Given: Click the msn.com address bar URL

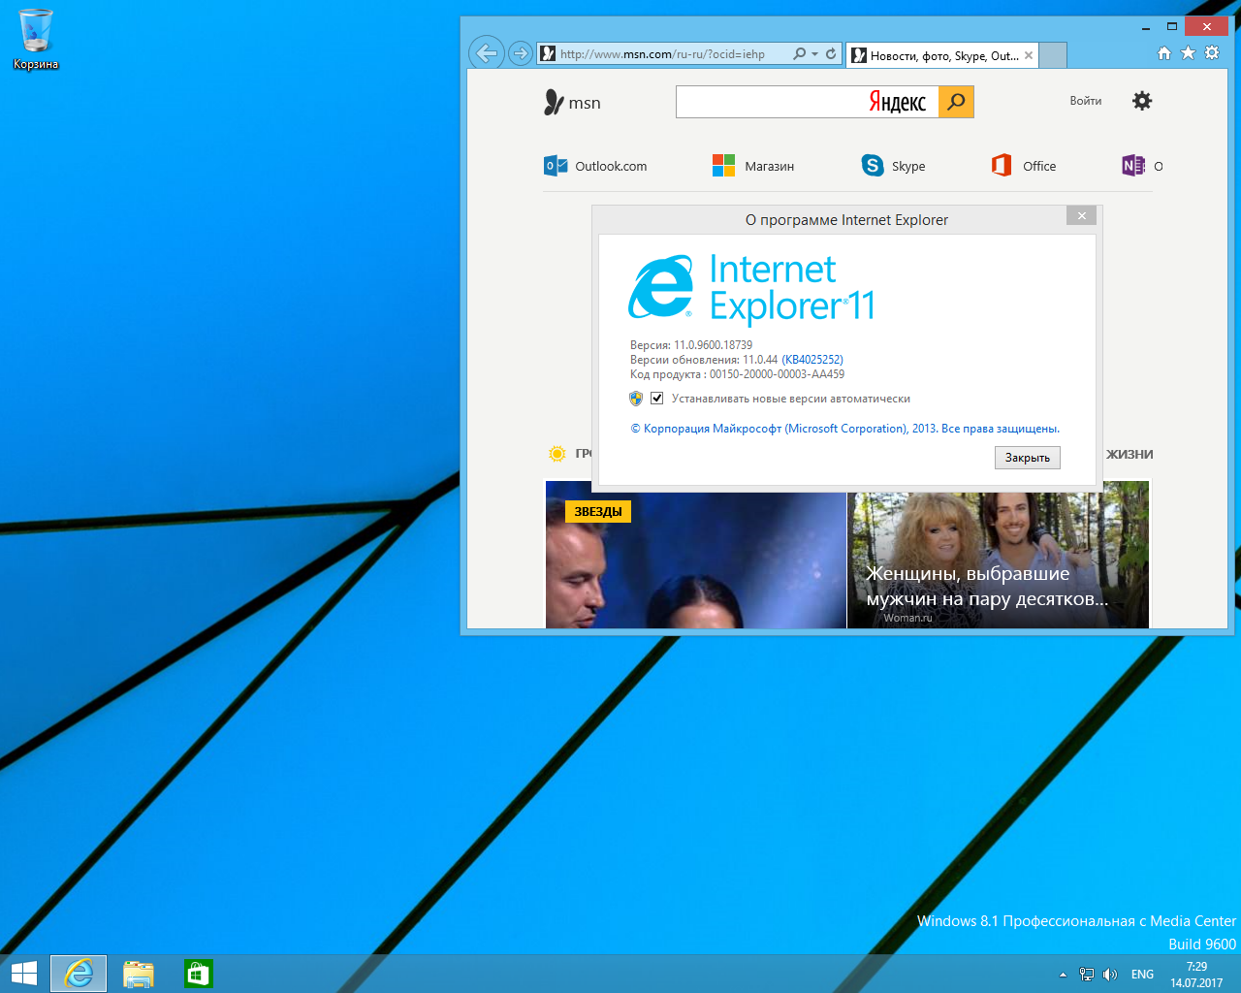Looking at the screenshot, I should pos(662,54).
